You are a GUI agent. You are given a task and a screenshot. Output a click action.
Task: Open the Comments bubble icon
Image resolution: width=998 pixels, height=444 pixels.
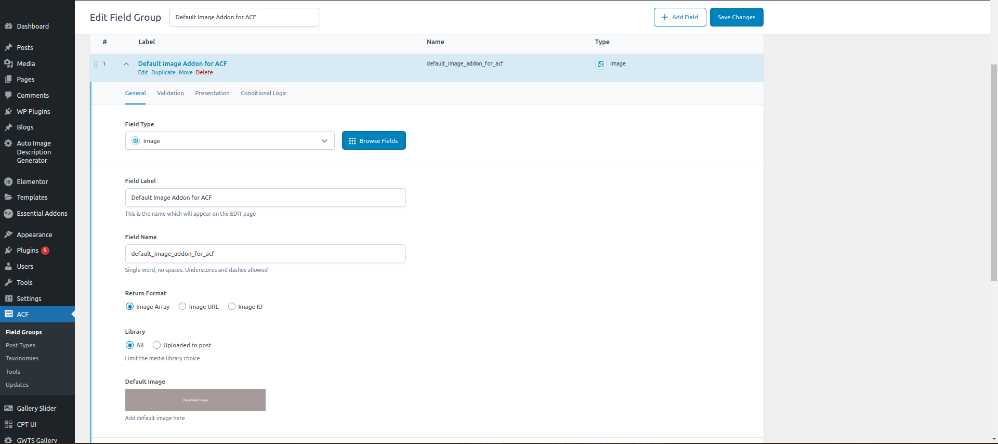(8, 95)
